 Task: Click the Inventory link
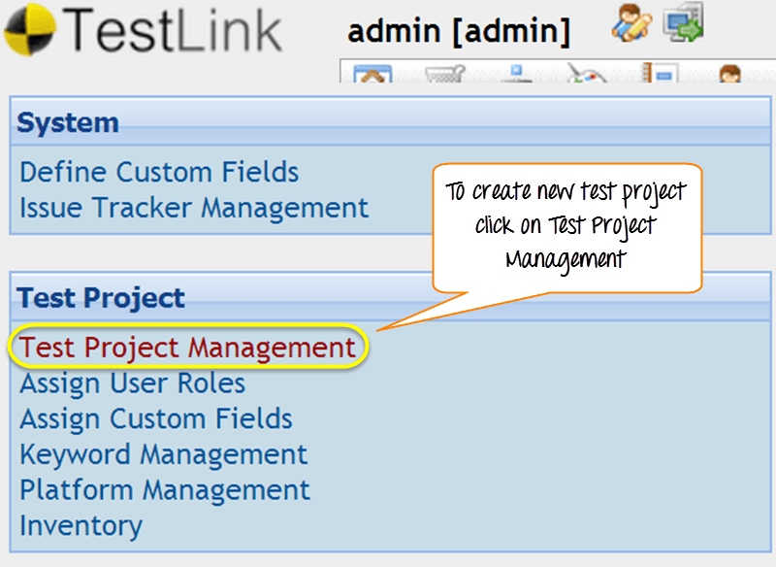click(x=81, y=526)
